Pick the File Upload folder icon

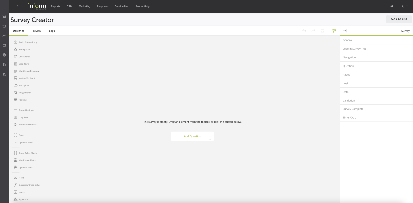pyautogui.click(x=15, y=85)
